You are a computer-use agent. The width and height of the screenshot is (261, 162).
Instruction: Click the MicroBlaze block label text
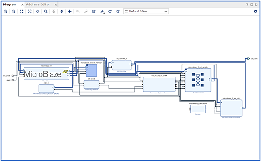click(46, 81)
